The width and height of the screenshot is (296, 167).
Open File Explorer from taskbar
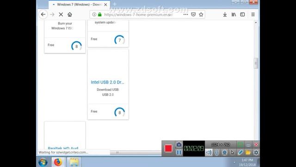(74, 162)
